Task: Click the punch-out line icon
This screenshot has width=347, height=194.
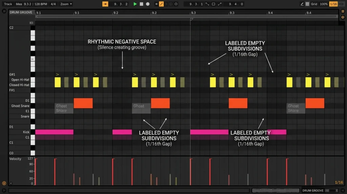Action: tap(220, 4)
